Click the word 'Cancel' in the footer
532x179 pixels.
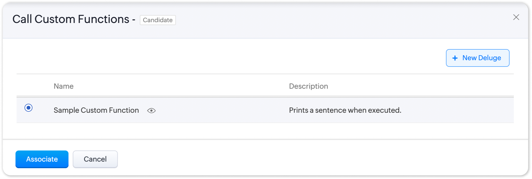pos(95,159)
